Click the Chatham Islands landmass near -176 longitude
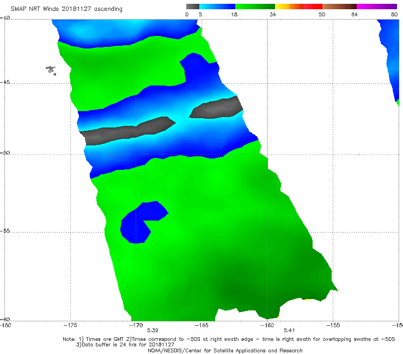Viewport: 403px width, 354px height. [51, 70]
